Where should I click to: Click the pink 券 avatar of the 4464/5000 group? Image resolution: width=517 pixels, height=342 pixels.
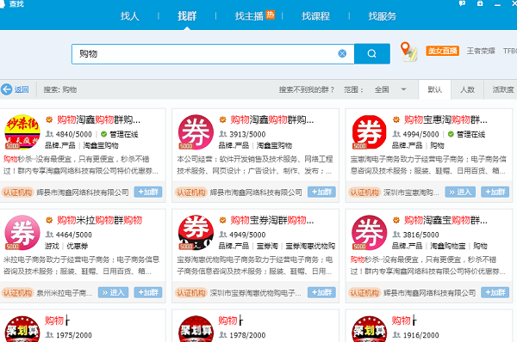(22, 233)
